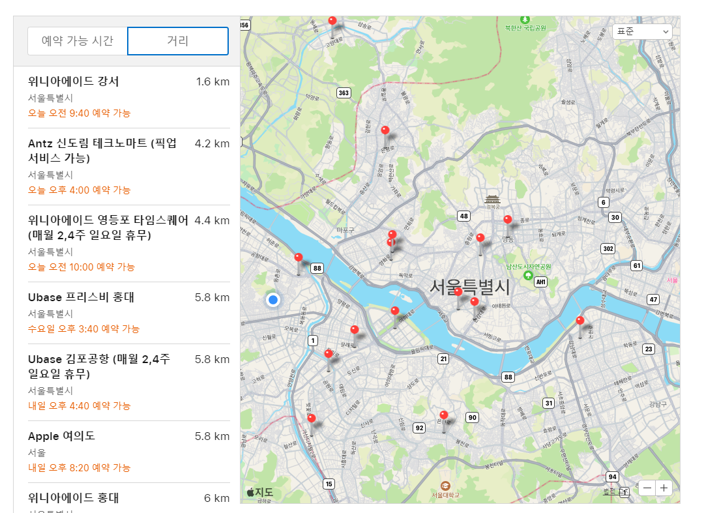
Task: Select the red pin at 문래로
Action: click(x=355, y=329)
